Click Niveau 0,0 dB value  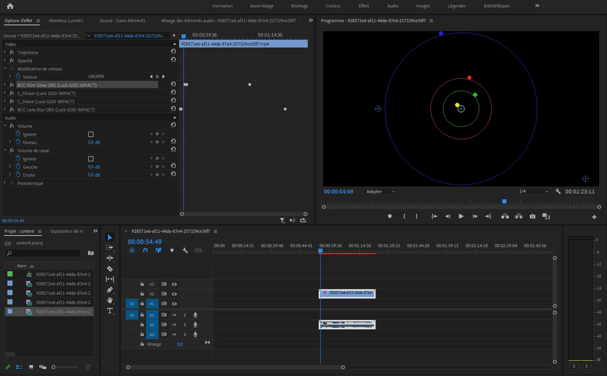pos(94,142)
